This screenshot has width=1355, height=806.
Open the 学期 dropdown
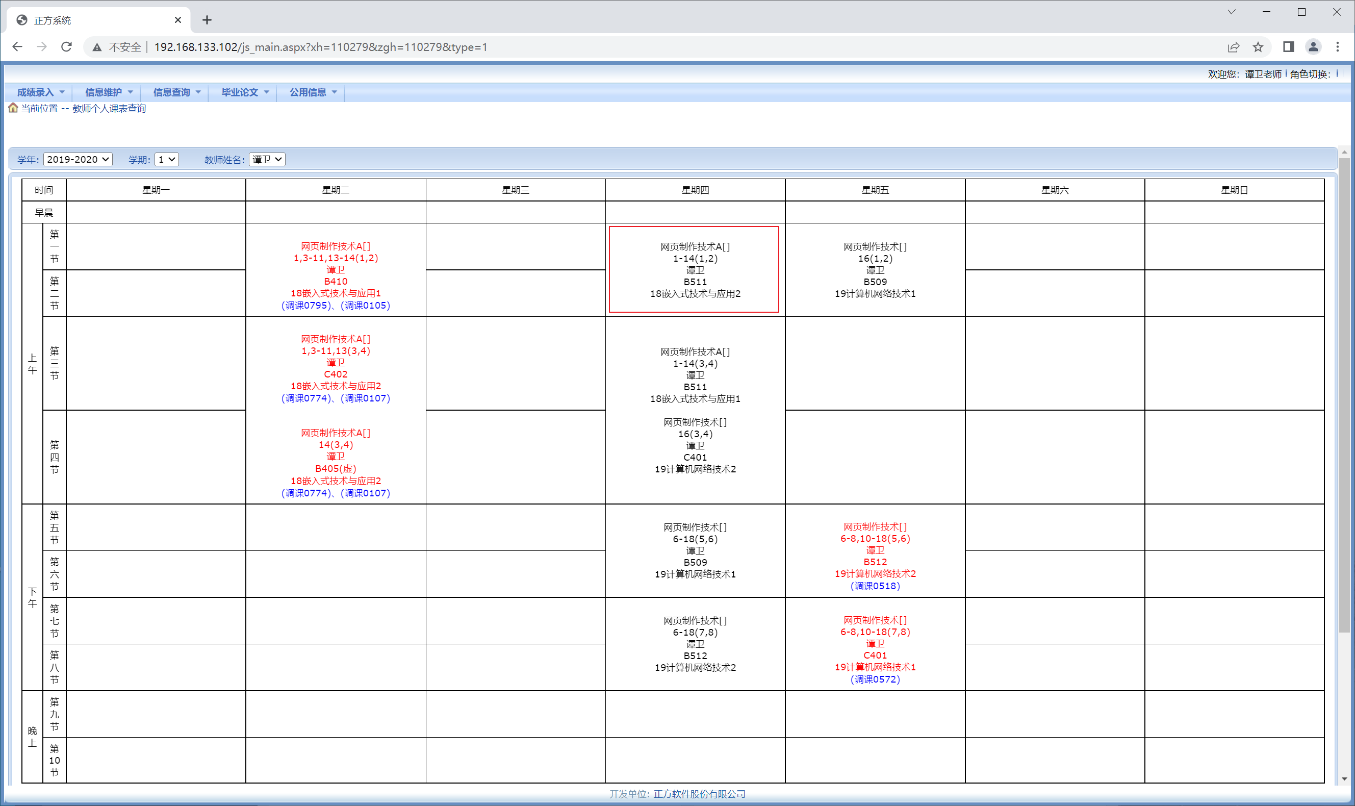[166, 159]
